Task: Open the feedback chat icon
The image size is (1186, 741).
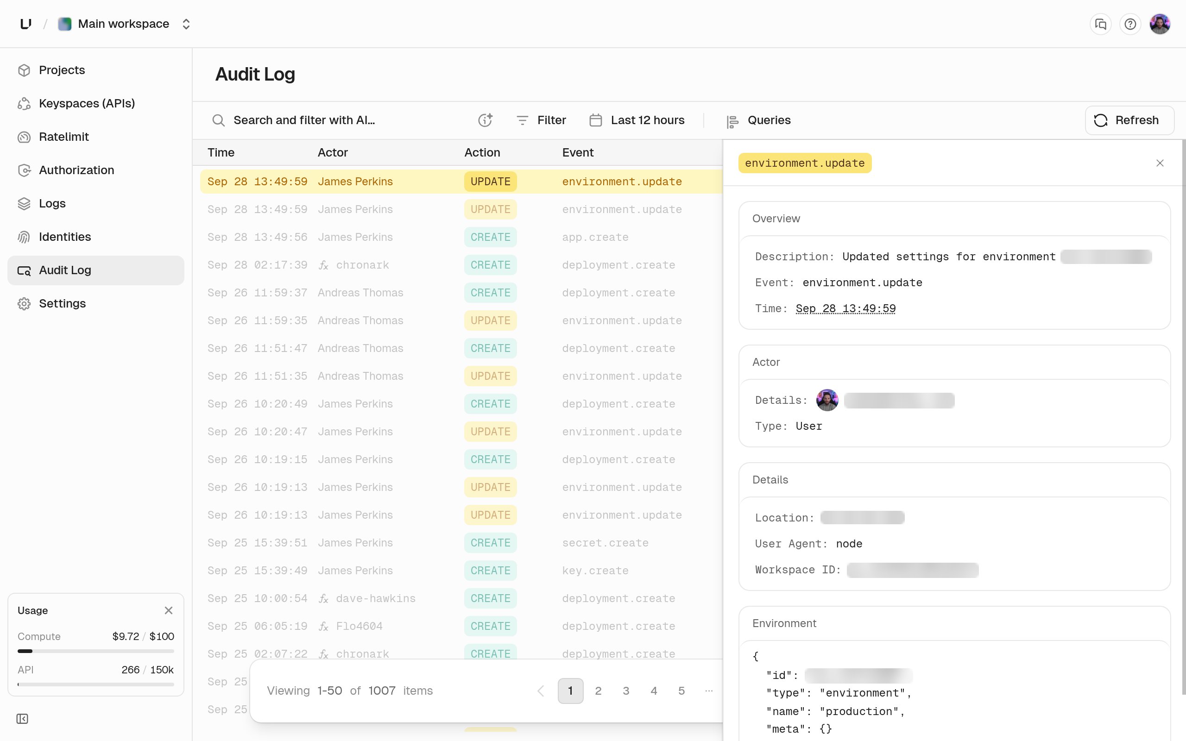Action: [x=1100, y=24]
